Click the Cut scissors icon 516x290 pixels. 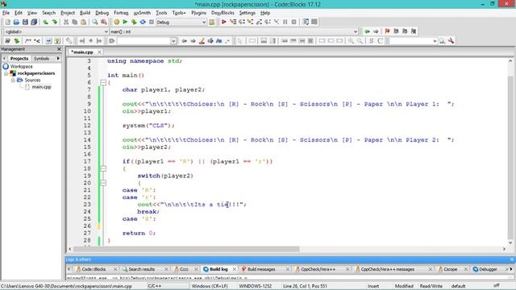point(66,22)
